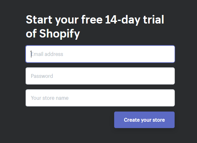Image resolution: width=197 pixels, height=143 pixels.
Task: Click 'of Shopify' in the heading
Action: tap(53, 34)
